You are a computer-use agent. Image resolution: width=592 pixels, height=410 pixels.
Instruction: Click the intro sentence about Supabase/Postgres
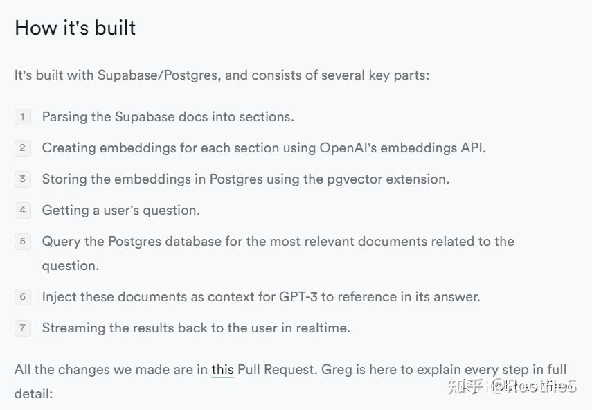(x=222, y=75)
